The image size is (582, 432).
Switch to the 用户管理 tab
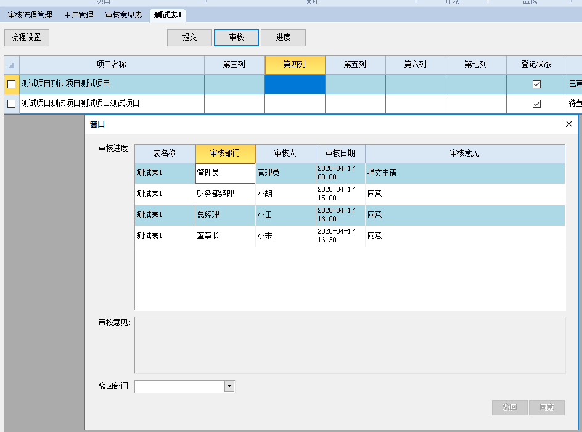pos(78,15)
